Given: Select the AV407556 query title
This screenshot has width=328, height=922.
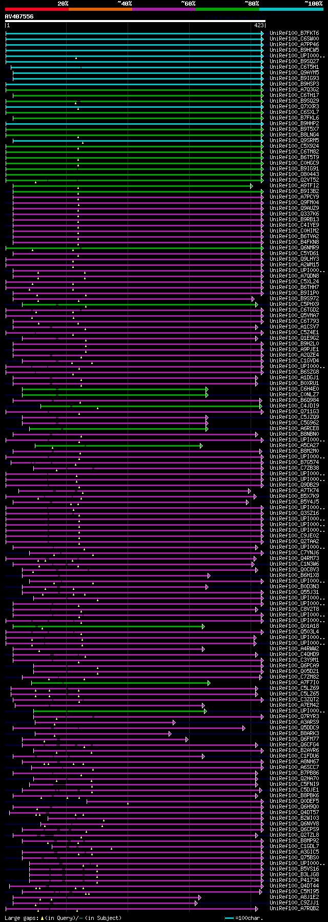Looking at the screenshot, I should pos(19,16).
